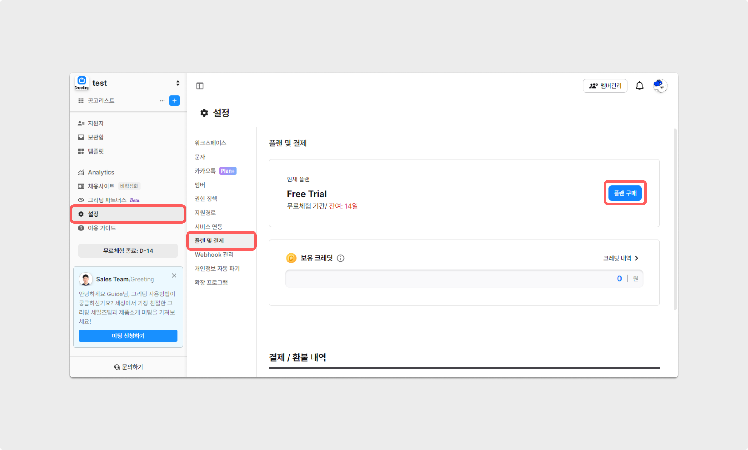Click the 플랜 구매 button
The image size is (748, 450).
[x=625, y=193]
